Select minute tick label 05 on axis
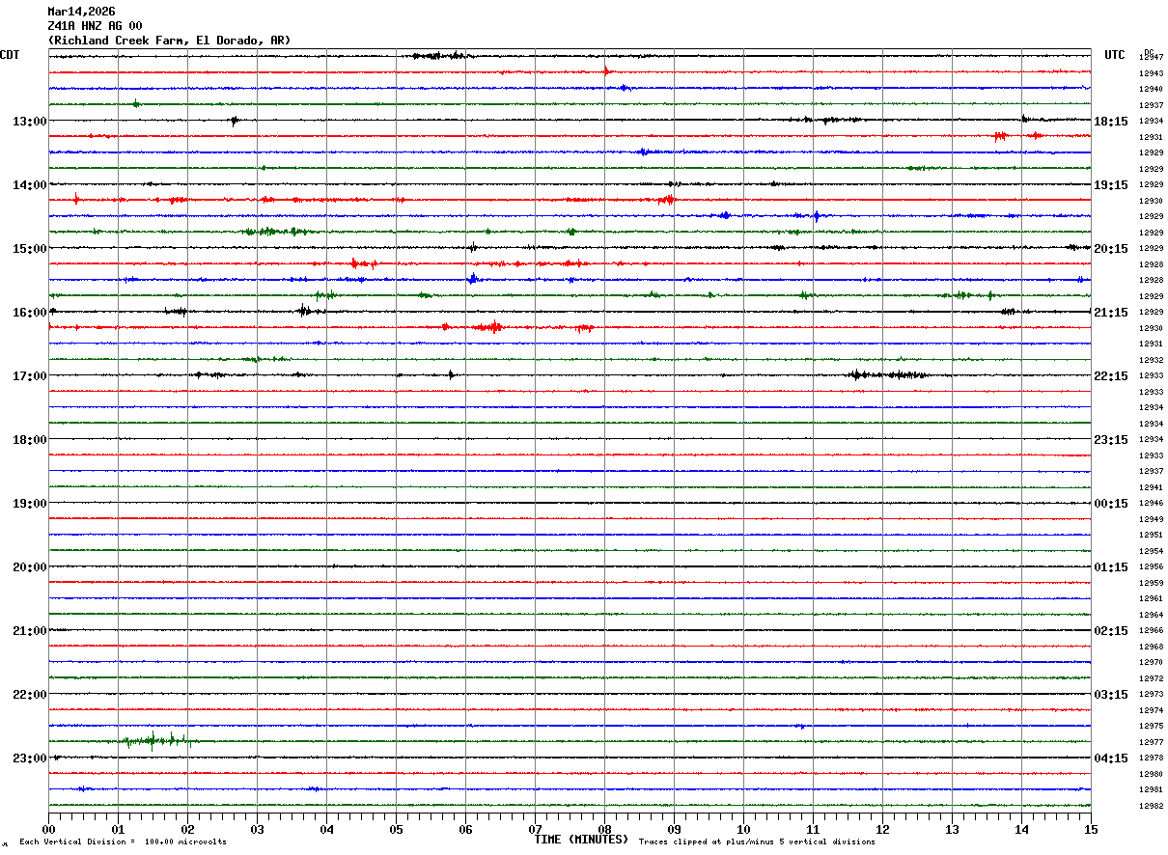Viewport: 1168px width, 855px height. pos(396,829)
